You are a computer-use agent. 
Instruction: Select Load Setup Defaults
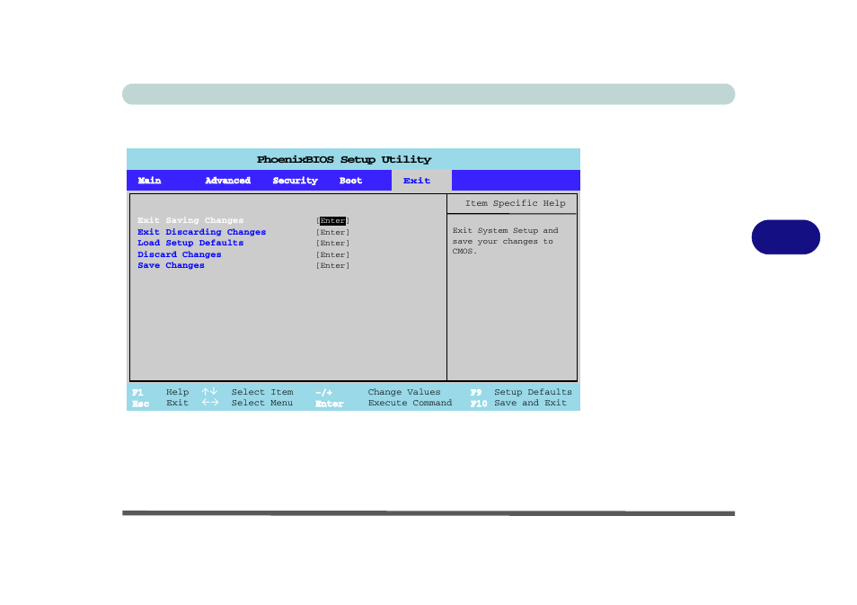[x=190, y=243]
